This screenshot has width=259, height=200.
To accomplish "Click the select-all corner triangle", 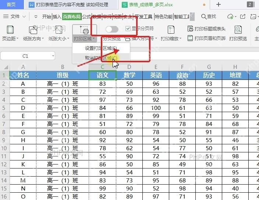I will pyautogui.click(x=6, y=67).
